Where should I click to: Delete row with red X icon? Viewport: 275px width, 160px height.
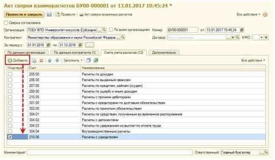click(41, 61)
